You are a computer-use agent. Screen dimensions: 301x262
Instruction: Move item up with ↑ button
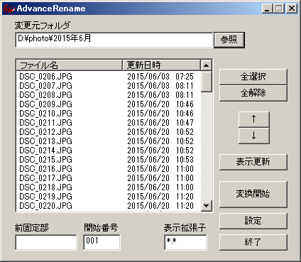254,119
